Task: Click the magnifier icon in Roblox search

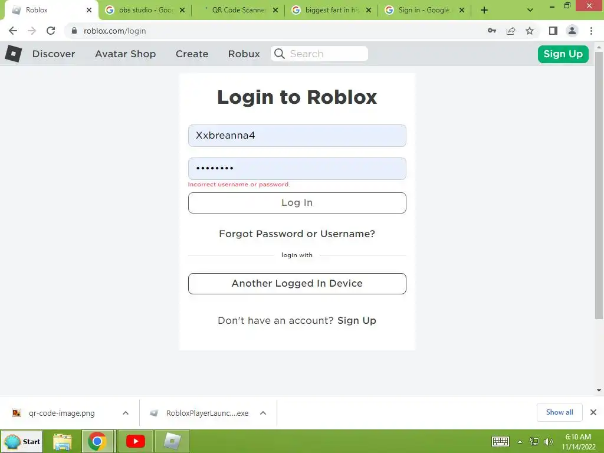Action: tap(280, 54)
